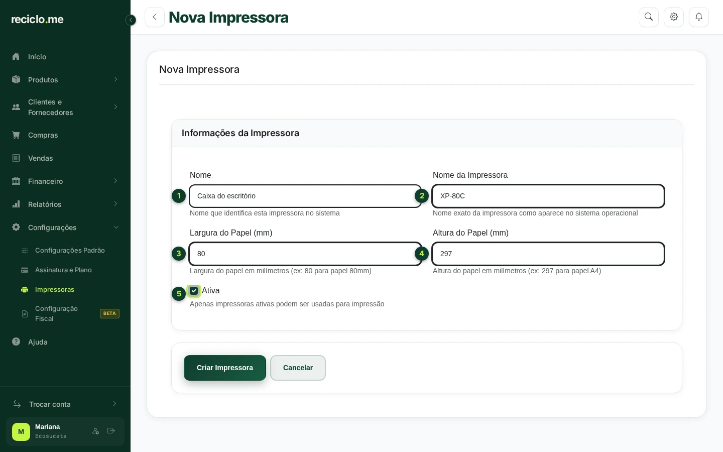The image size is (723, 452).
Task: Go back using the header arrow button
Action: pyautogui.click(x=155, y=17)
